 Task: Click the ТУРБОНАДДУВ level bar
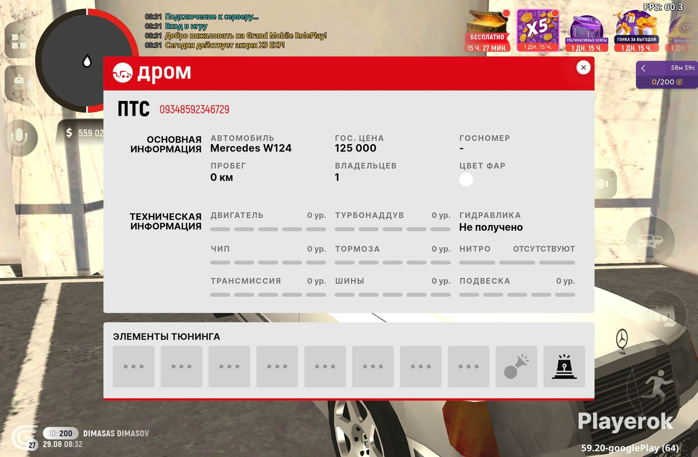[x=393, y=229]
